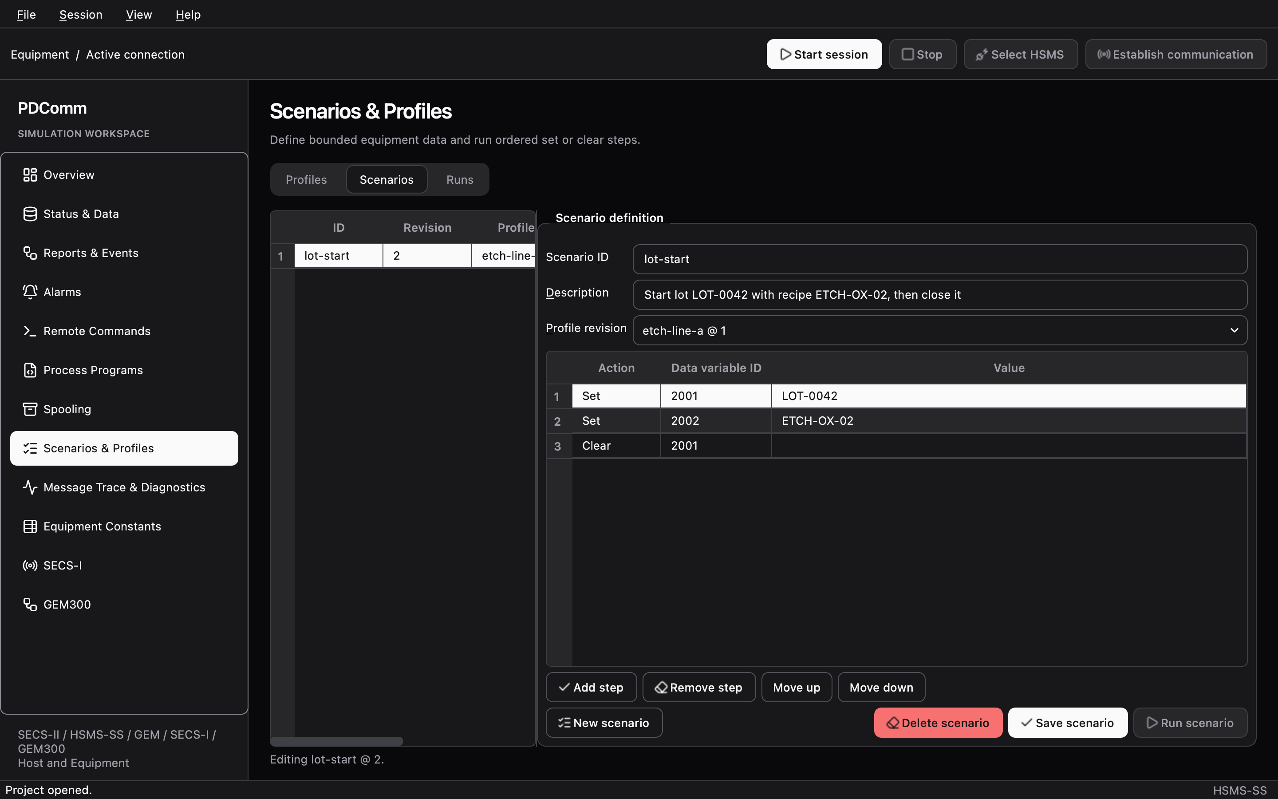The image size is (1278, 799).
Task: Click the Establish communication button
Action: pyautogui.click(x=1175, y=55)
